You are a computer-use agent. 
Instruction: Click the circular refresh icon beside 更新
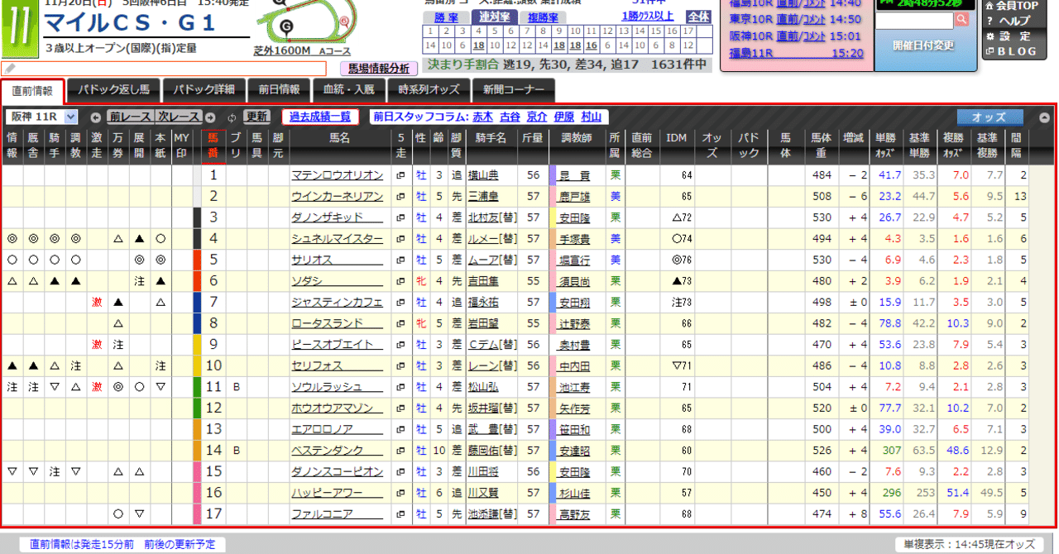232,117
